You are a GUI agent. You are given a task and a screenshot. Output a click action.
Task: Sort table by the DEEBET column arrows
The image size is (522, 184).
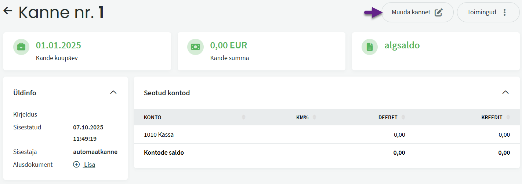[403, 117]
